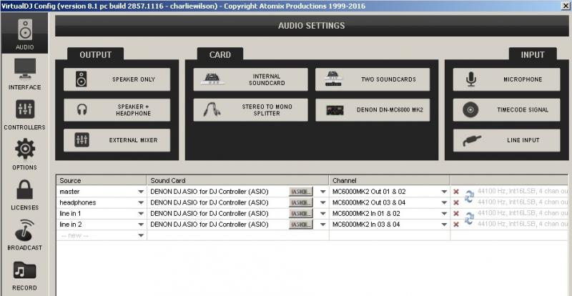
Task: Click the INPUT panel heading
Action: point(533,55)
